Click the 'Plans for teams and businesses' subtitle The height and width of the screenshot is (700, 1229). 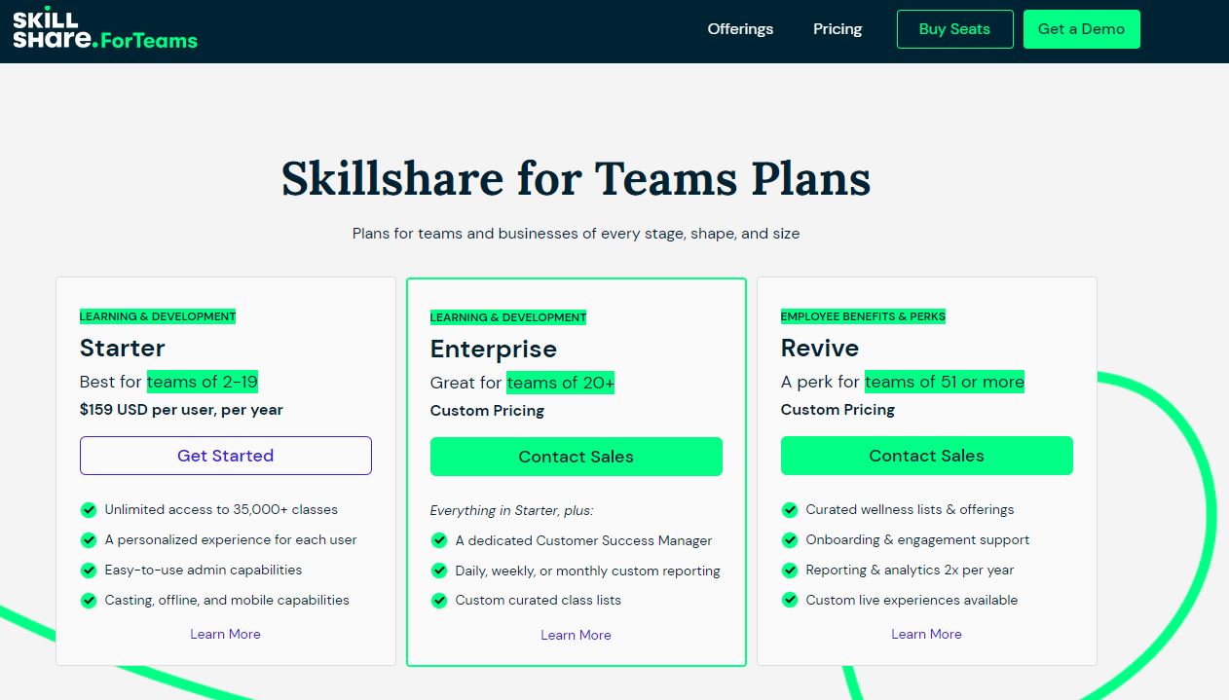coord(577,234)
